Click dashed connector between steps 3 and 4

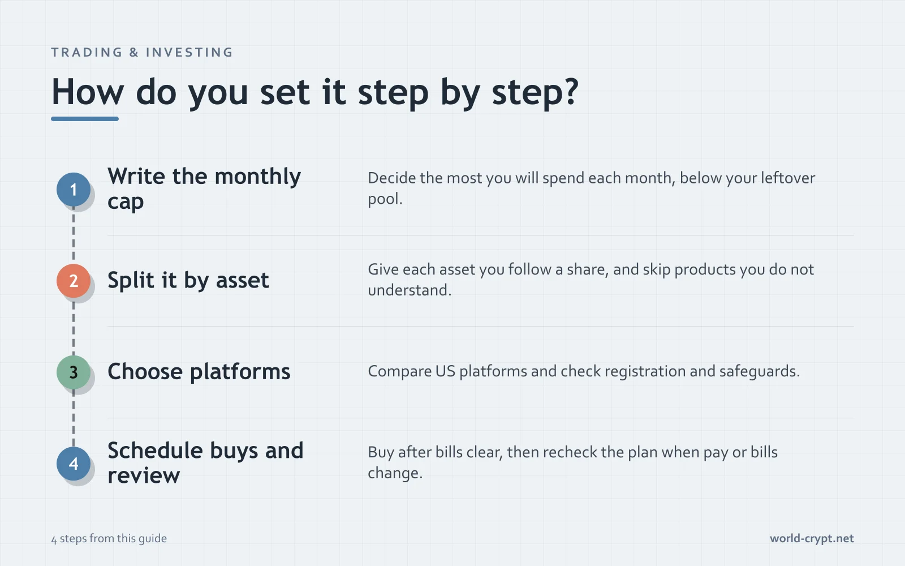74,418
